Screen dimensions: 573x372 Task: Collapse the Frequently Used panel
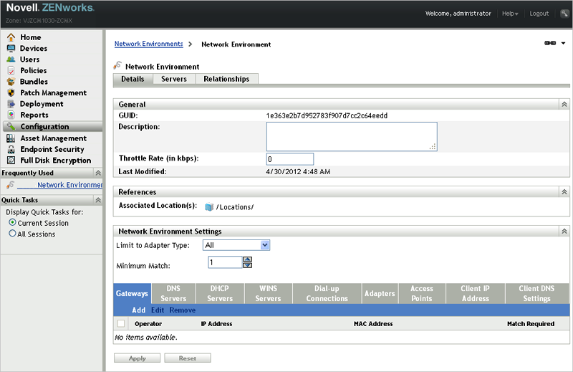pos(98,173)
